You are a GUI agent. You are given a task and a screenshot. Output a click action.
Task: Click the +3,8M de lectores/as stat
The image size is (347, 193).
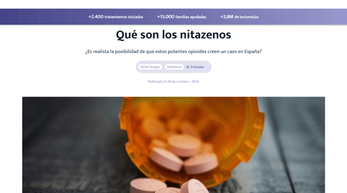click(x=239, y=16)
